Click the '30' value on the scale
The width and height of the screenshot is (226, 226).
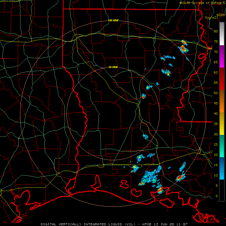[216, 134]
